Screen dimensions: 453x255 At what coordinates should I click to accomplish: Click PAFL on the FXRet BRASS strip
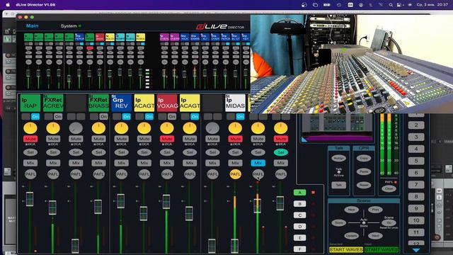[98, 174]
